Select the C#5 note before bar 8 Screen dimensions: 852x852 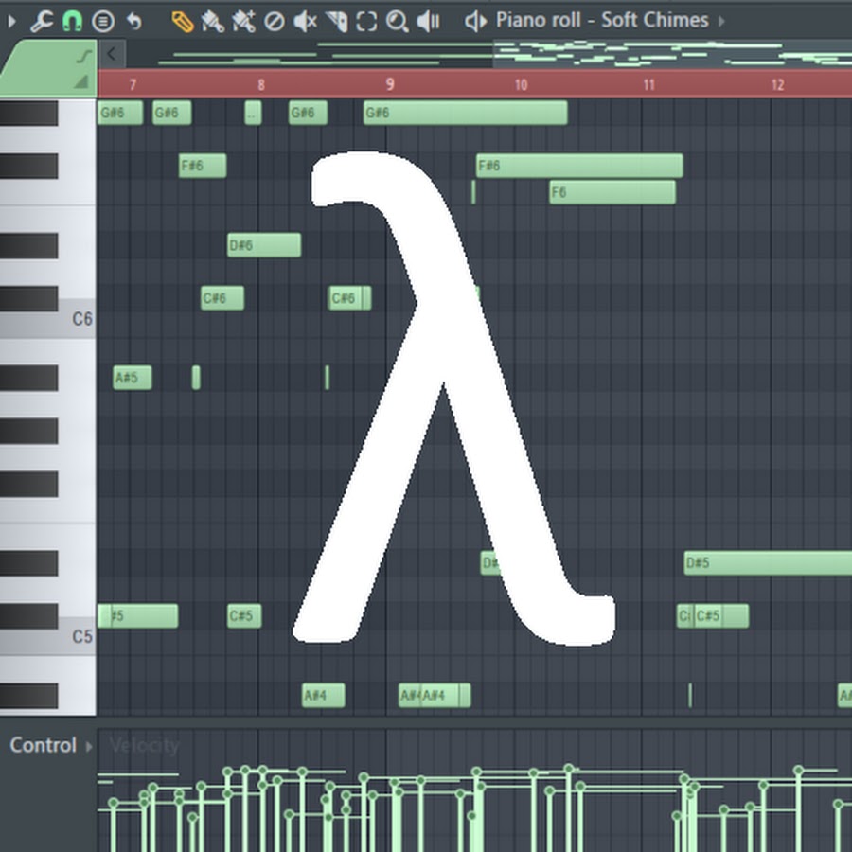[244, 616]
